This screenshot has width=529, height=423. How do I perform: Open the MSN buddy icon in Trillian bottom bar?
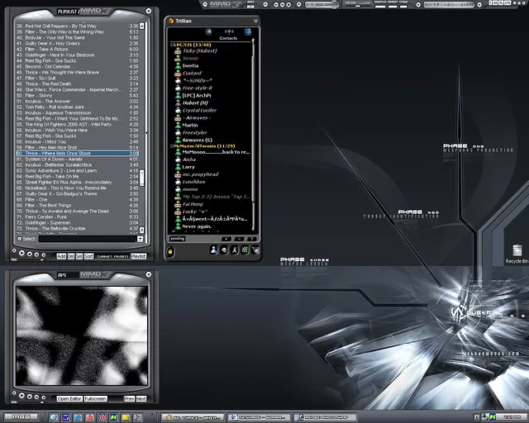[213, 250]
